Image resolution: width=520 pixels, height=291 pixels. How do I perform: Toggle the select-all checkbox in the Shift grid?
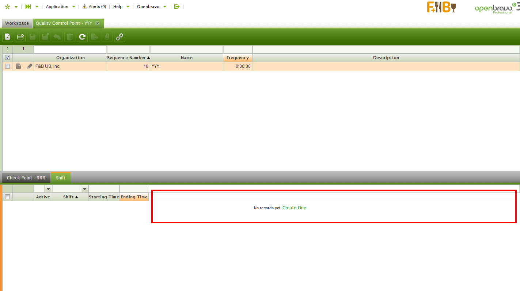[x=7, y=197]
